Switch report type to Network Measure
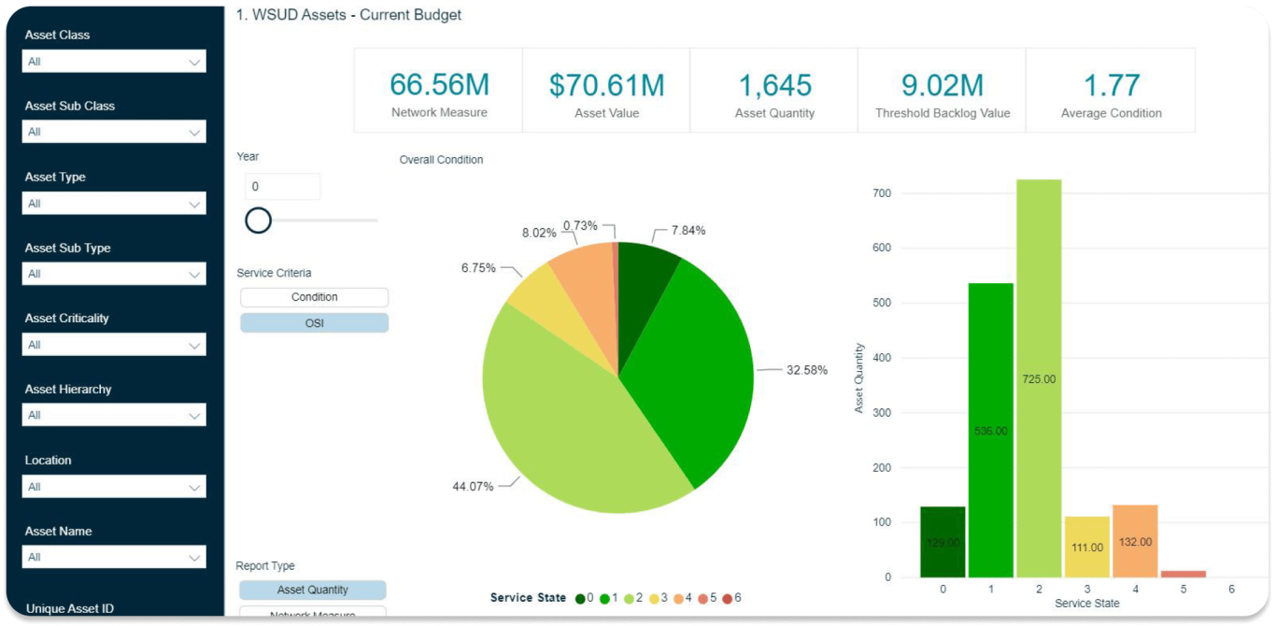This screenshot has height=626, width=1276. click(x=311, y=614)
